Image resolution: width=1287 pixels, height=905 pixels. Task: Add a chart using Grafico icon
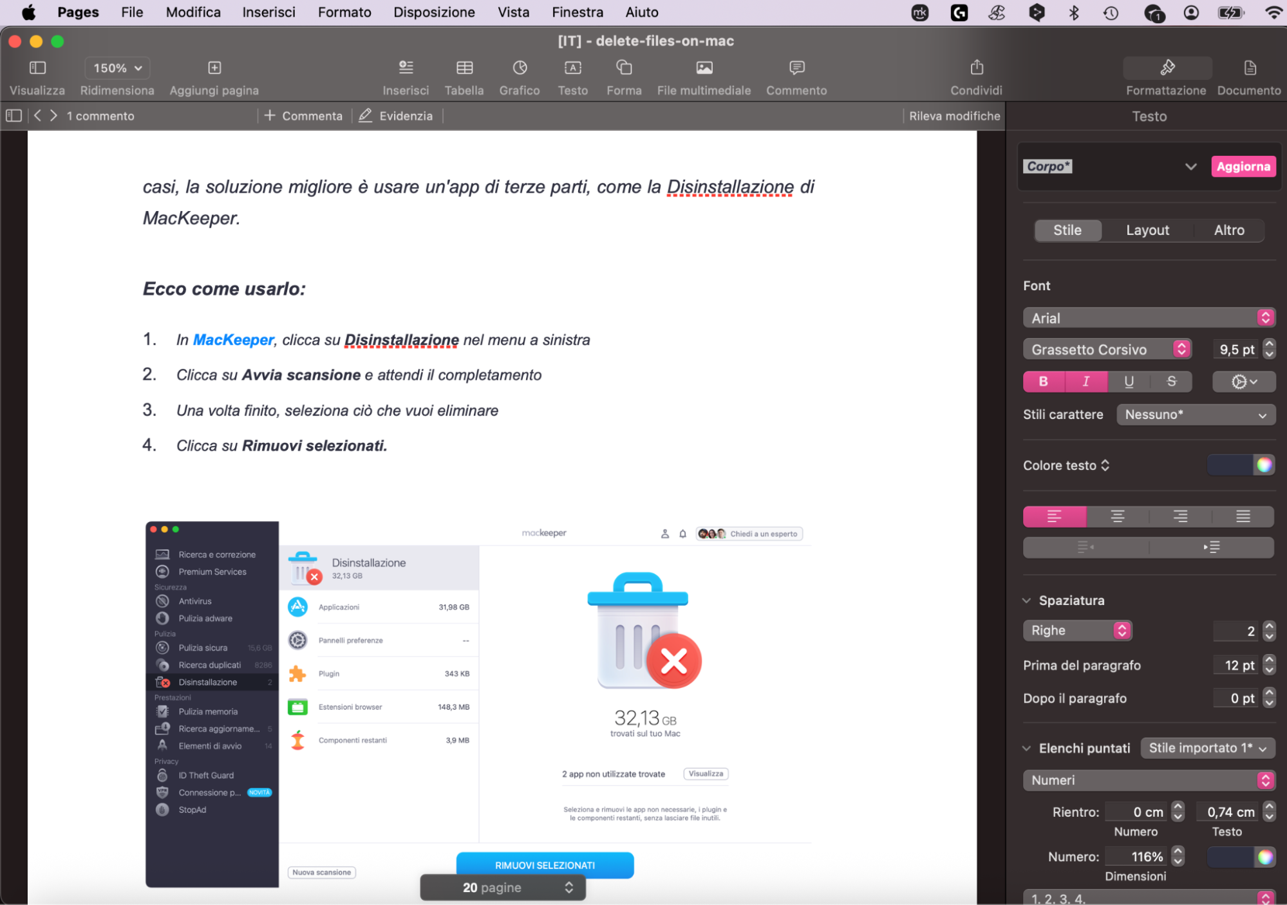tap(520, 68)
